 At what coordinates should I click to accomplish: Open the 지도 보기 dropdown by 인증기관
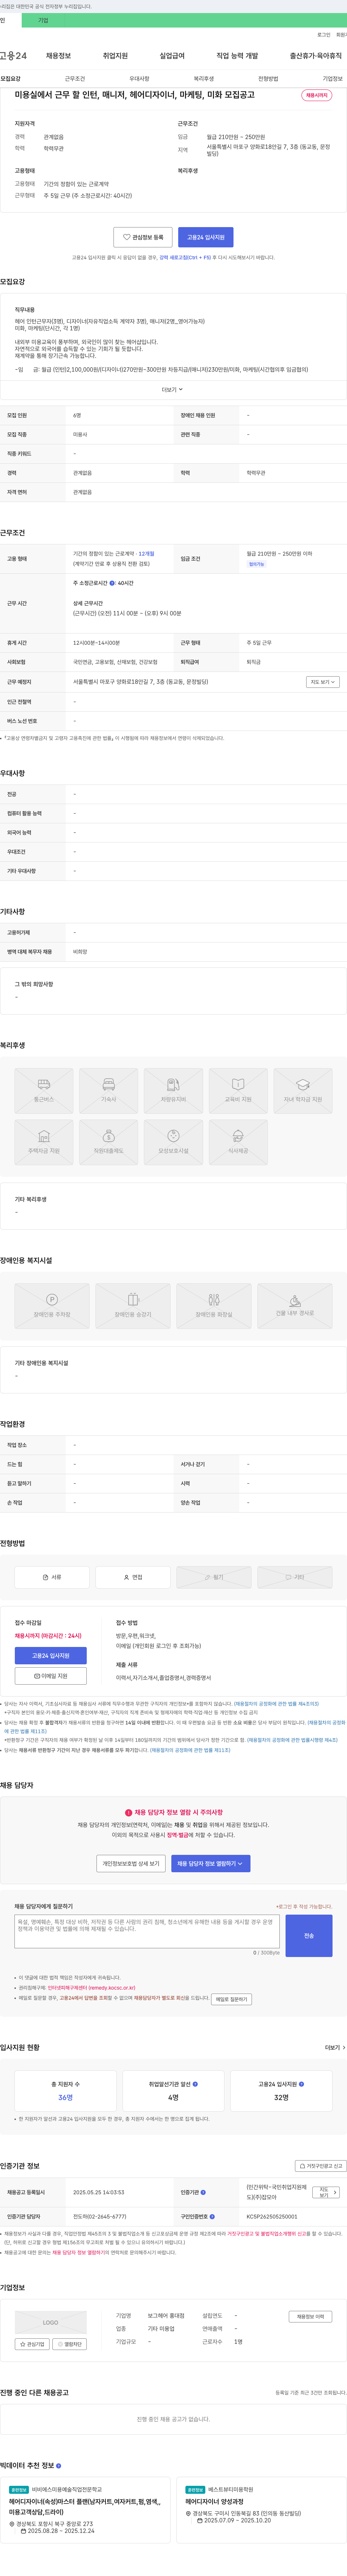point(326,2192)
